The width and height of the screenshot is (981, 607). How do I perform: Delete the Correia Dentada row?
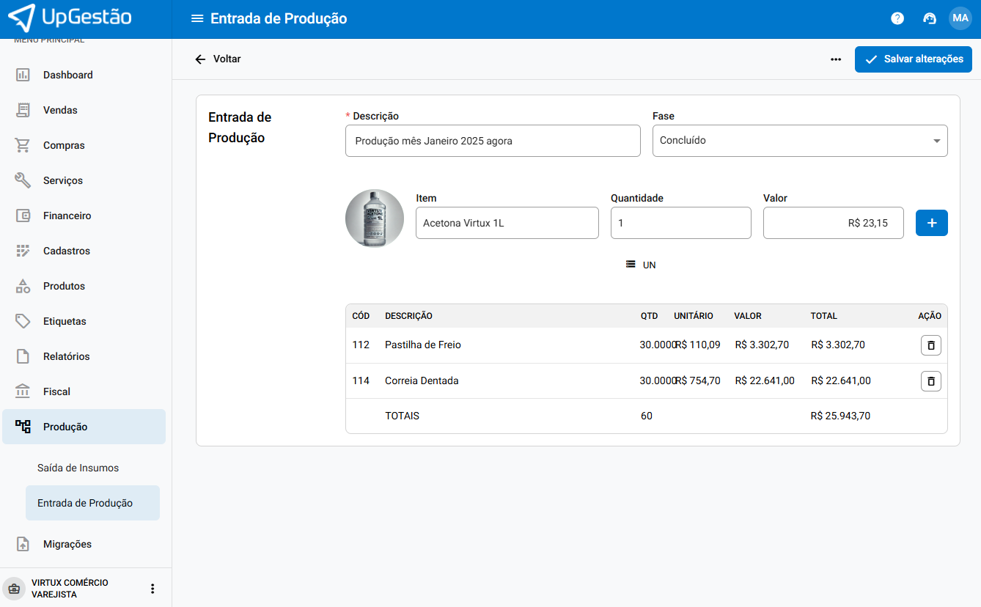coord(930,381)
